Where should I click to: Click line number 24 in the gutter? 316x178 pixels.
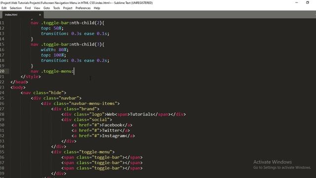2,92
